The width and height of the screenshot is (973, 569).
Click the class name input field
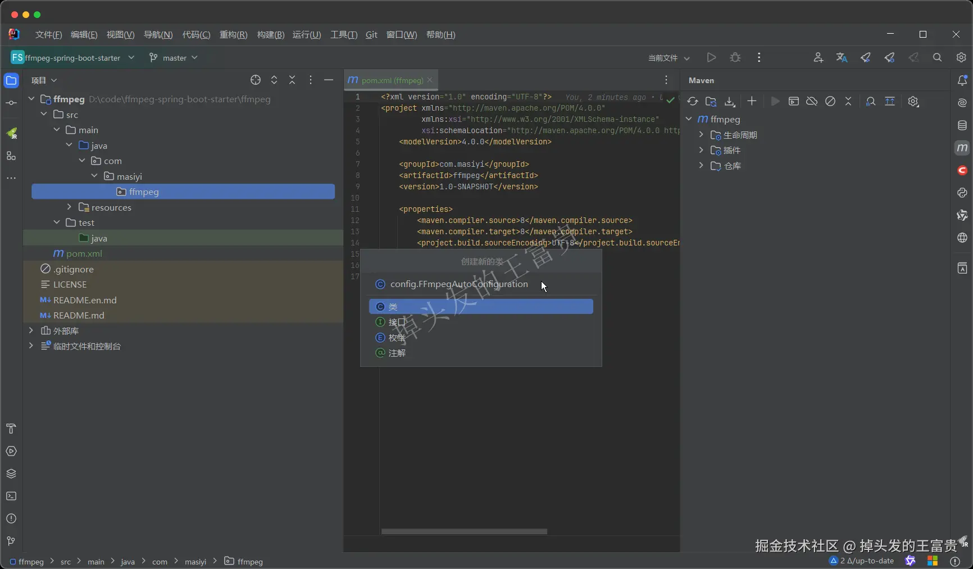coord(459,284)
